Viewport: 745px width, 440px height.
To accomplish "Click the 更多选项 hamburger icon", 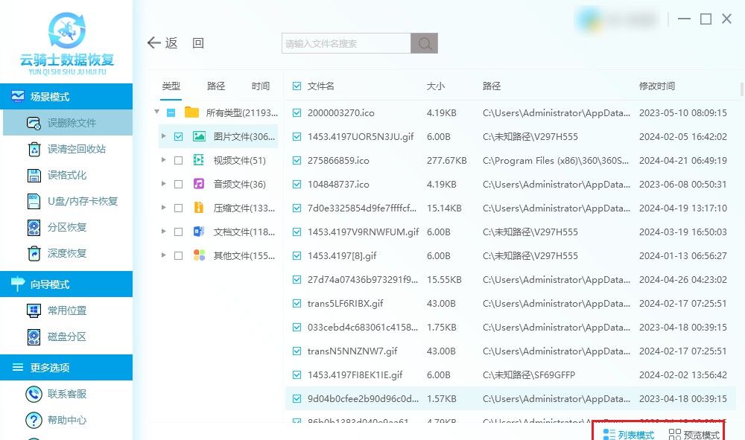I will click(x=18, y=367).
